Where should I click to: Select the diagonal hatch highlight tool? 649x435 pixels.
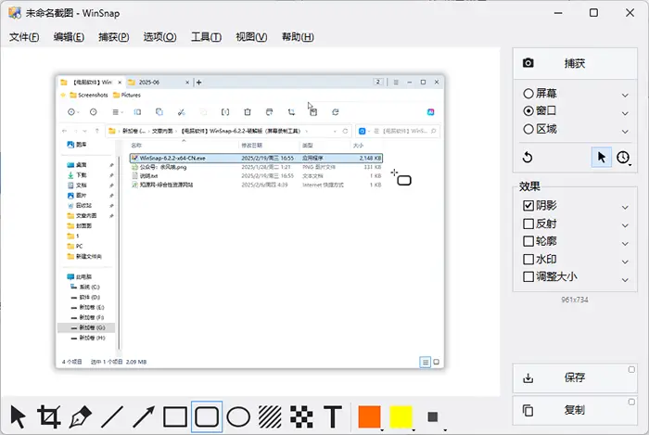270,416
